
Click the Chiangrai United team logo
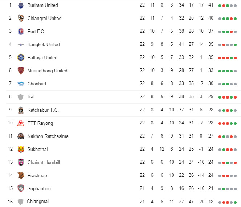(21, 18)
